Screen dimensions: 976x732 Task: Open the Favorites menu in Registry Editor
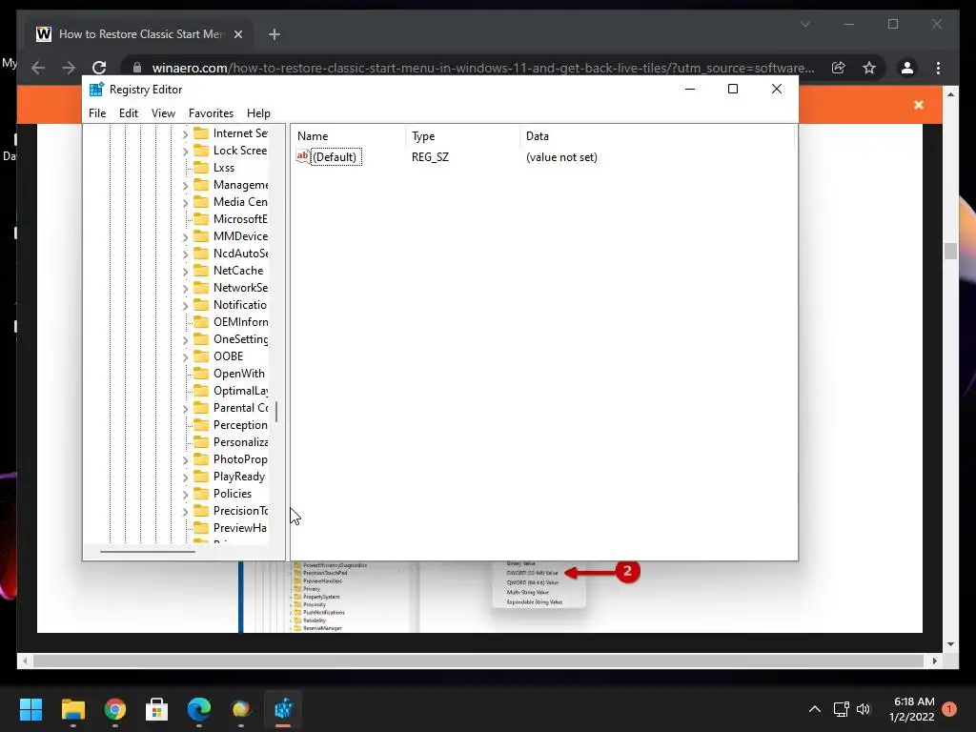tap(211, 113)
